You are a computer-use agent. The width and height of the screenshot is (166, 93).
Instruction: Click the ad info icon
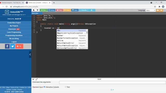click(111, 90)
